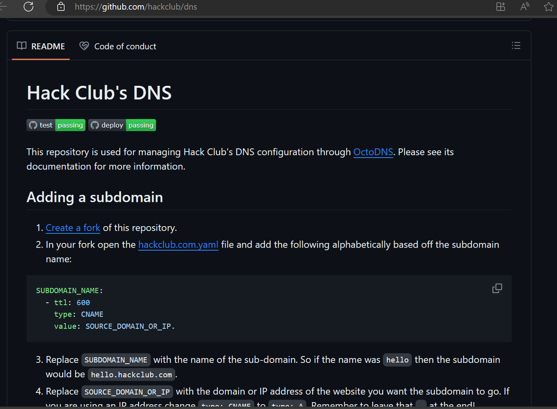
Task: Focus the github.com/hackclub/dns address bar
Action: click(x=136, y=7)
